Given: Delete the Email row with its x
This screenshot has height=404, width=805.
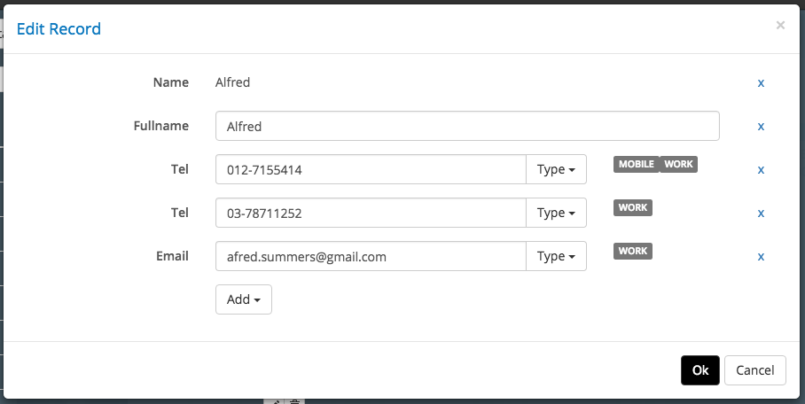Looking at the screenshot, I should [761, 256].
